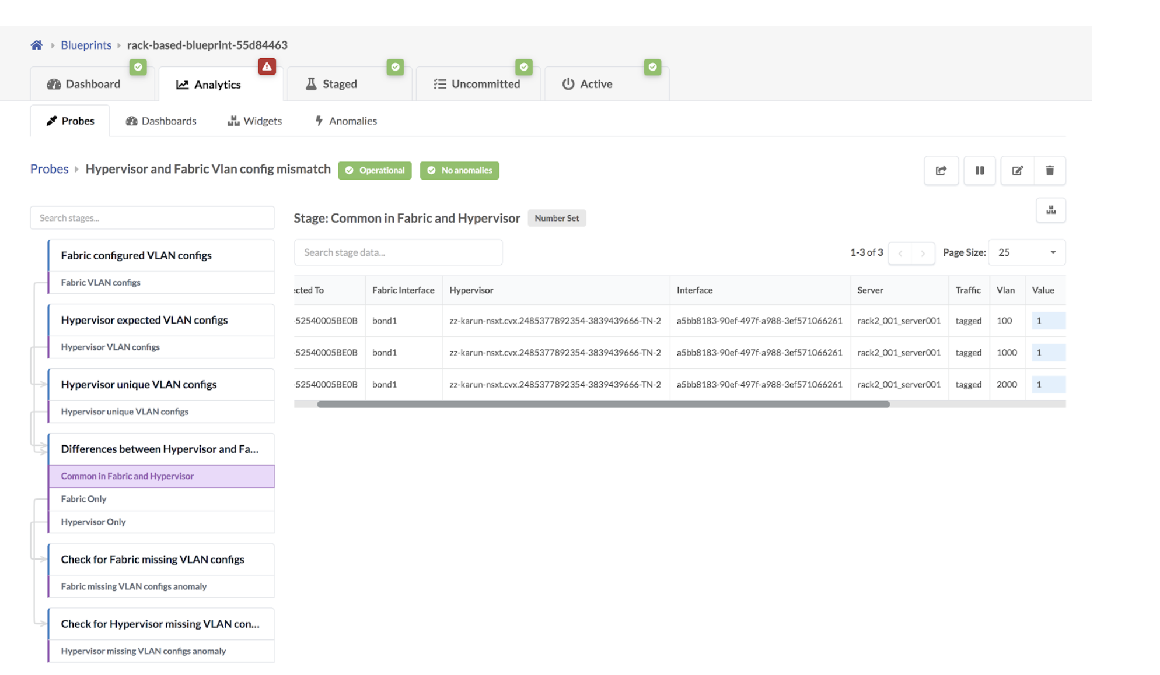
Task: Click the horizontal table scrollbar
Action: tap(603, 404)
